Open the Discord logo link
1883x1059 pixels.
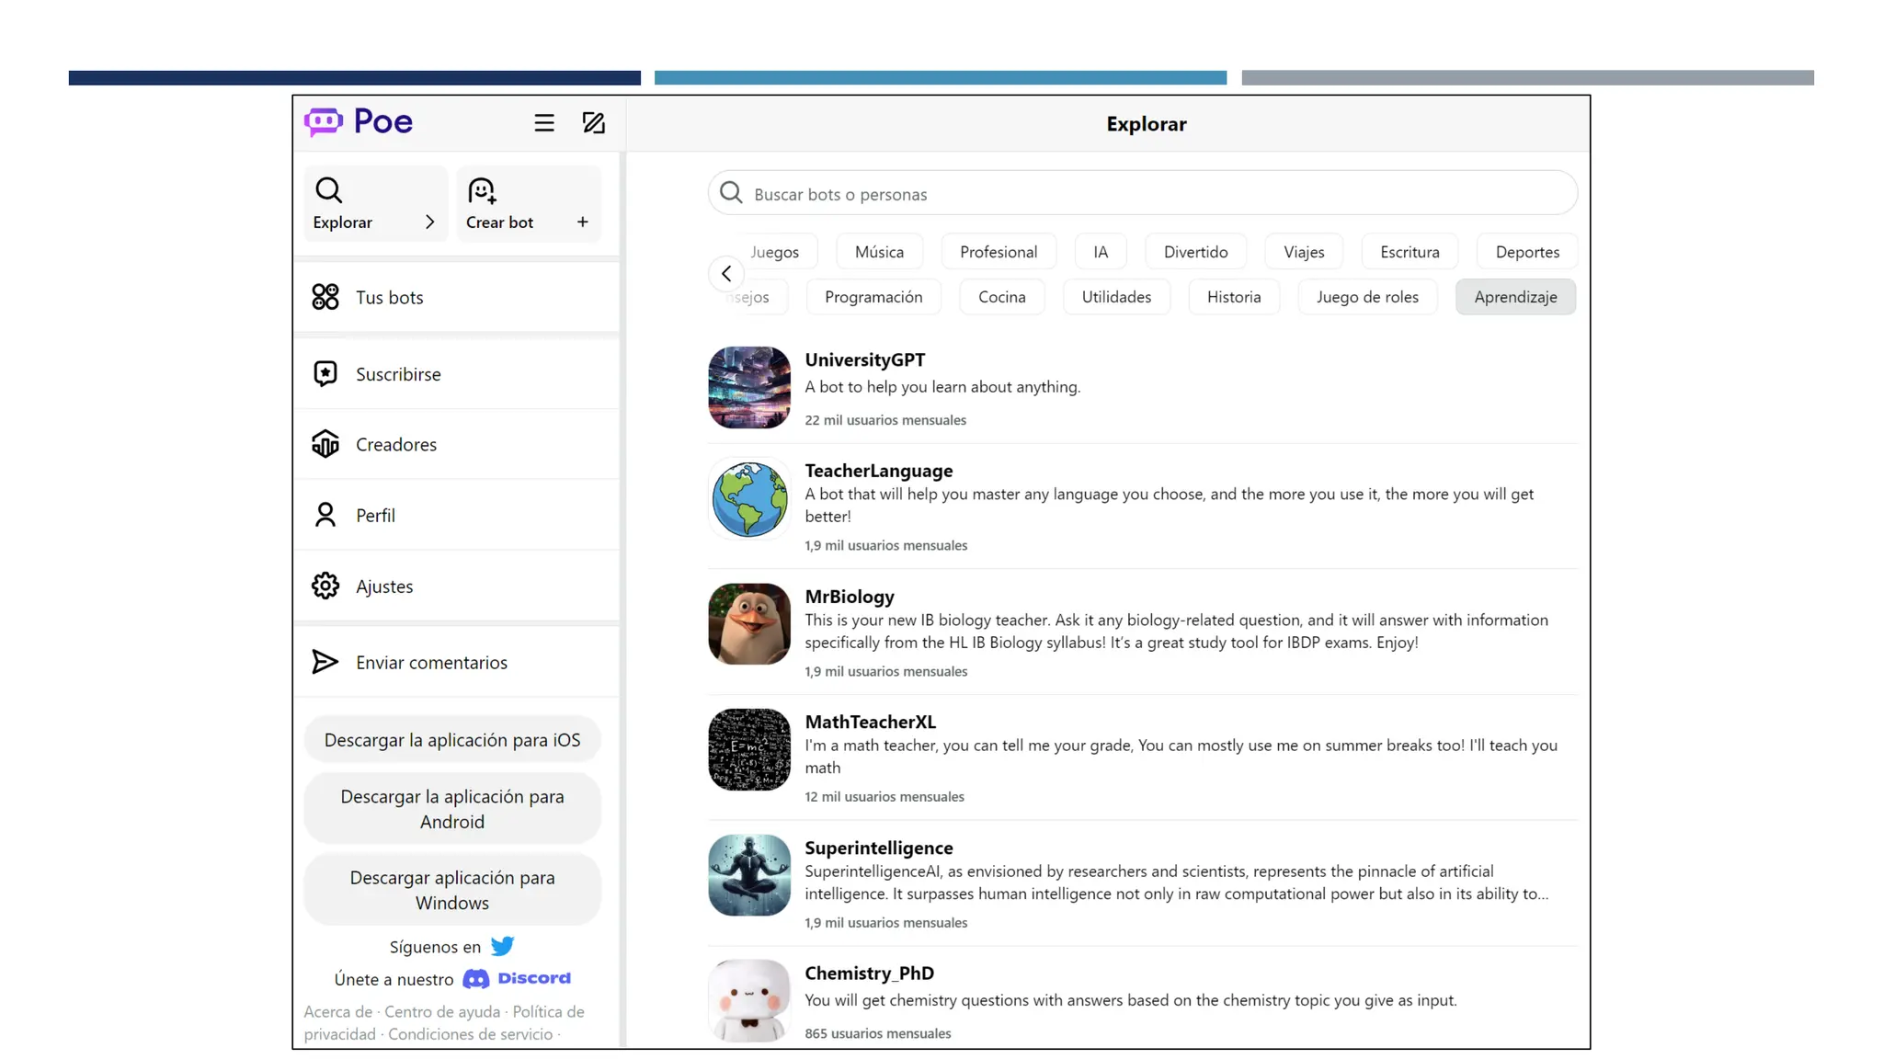(x=517, y=978)
